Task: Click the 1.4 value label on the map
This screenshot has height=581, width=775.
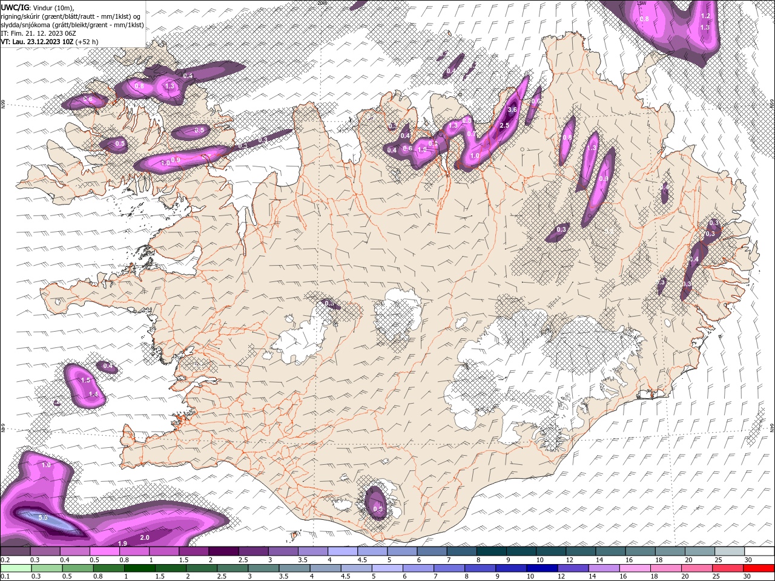Action: (x=93, y=394)
